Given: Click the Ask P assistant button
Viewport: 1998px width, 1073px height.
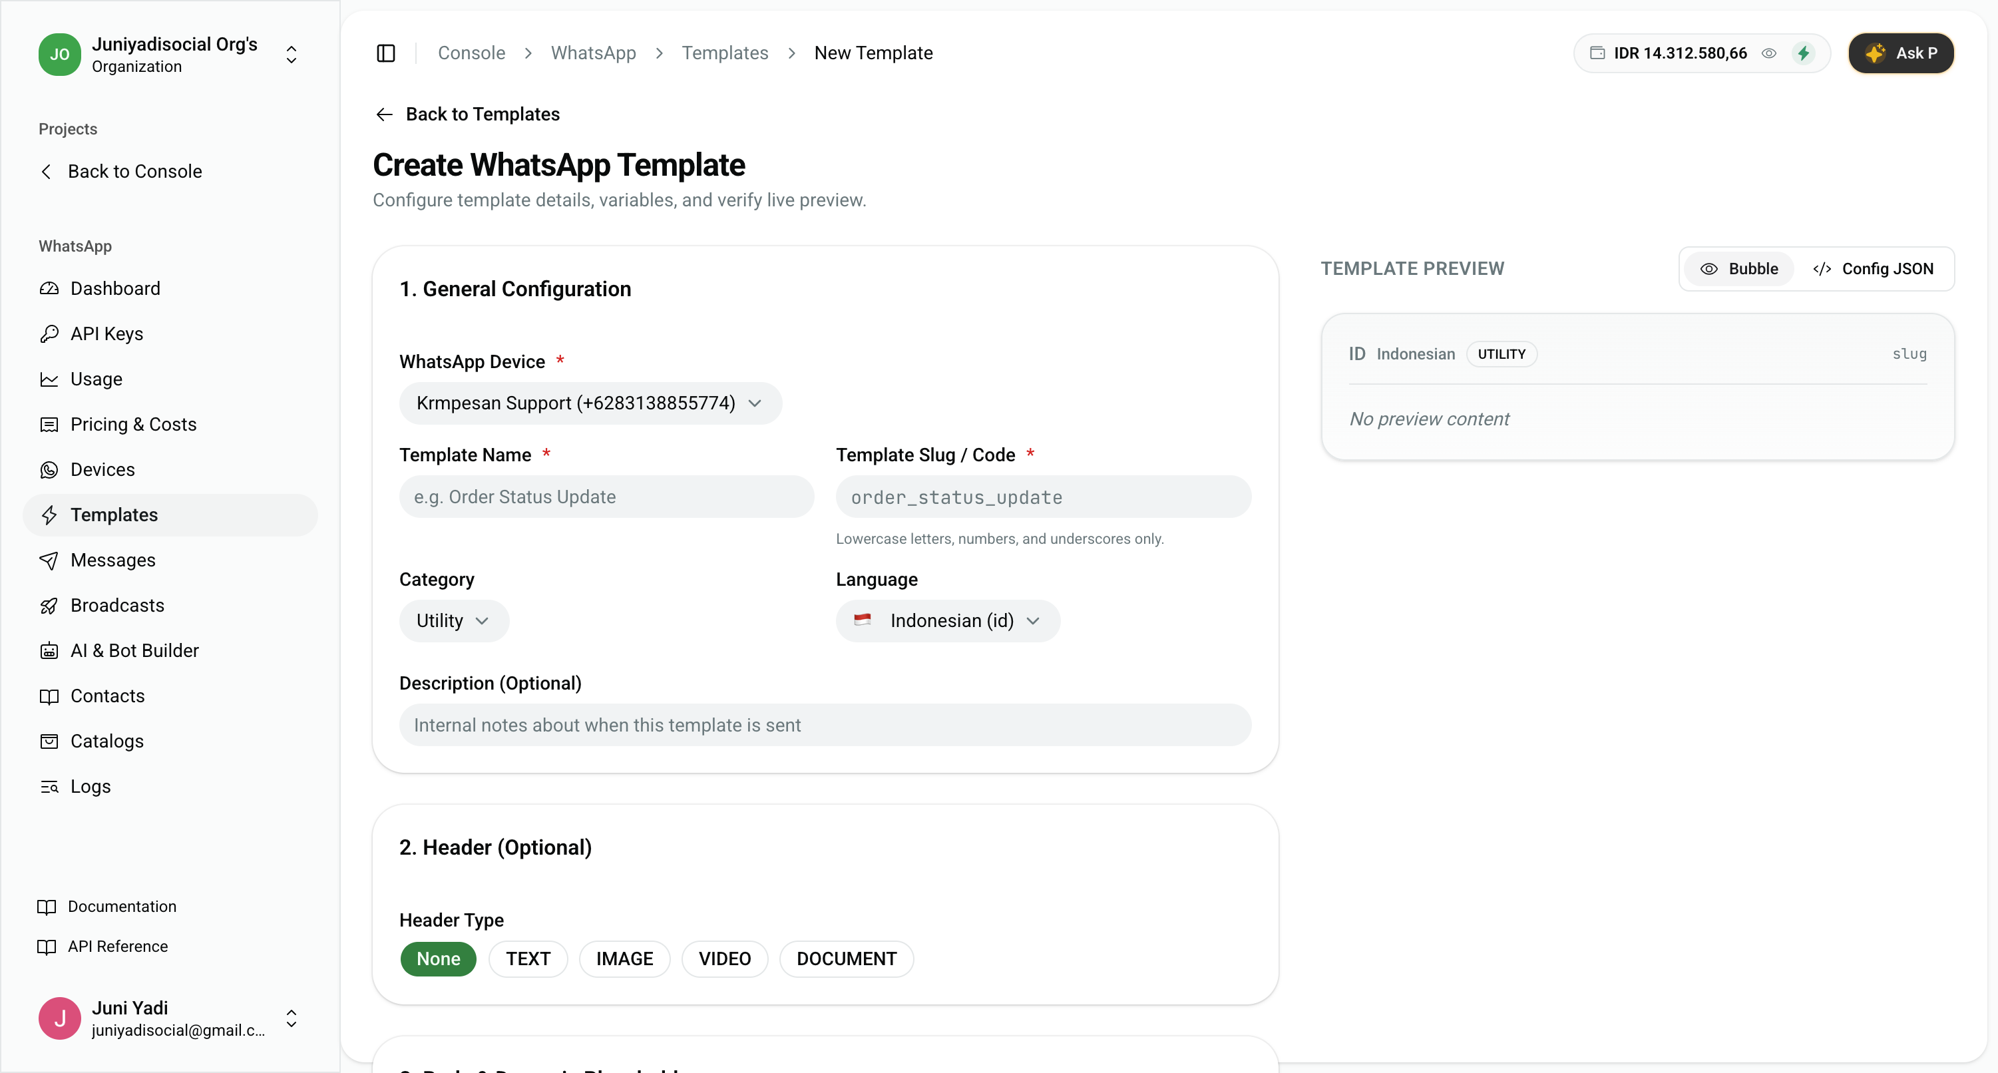Looking at the screenshot, I should click(1900, 53).
